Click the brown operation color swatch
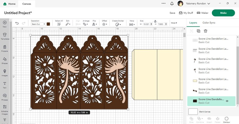 (48, 24)
